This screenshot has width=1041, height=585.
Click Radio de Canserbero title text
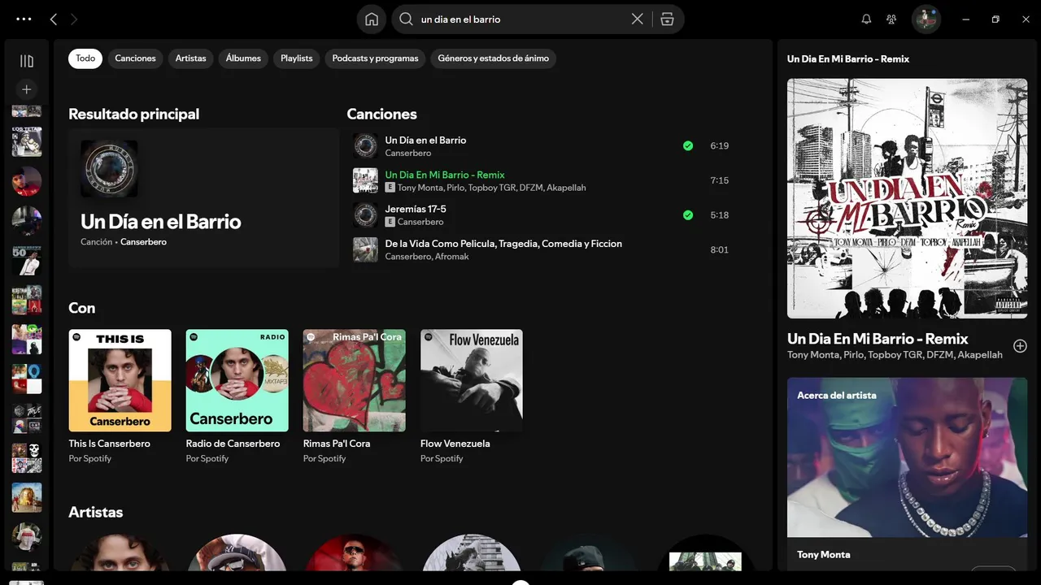233,444
